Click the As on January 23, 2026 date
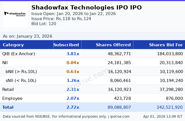This screenshot has width=185, height=121. tap(27, 36)
